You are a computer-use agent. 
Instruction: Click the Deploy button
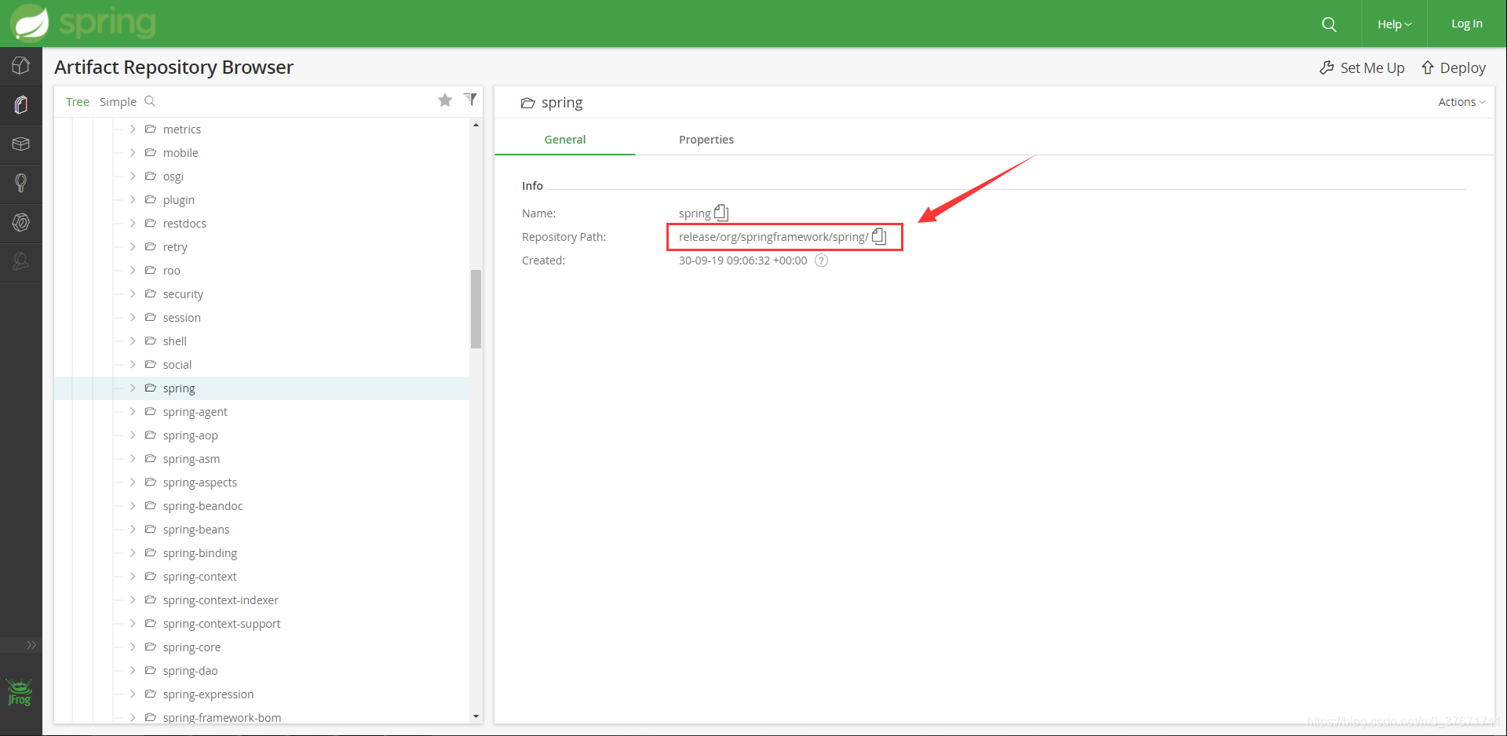click(1454, 68)
